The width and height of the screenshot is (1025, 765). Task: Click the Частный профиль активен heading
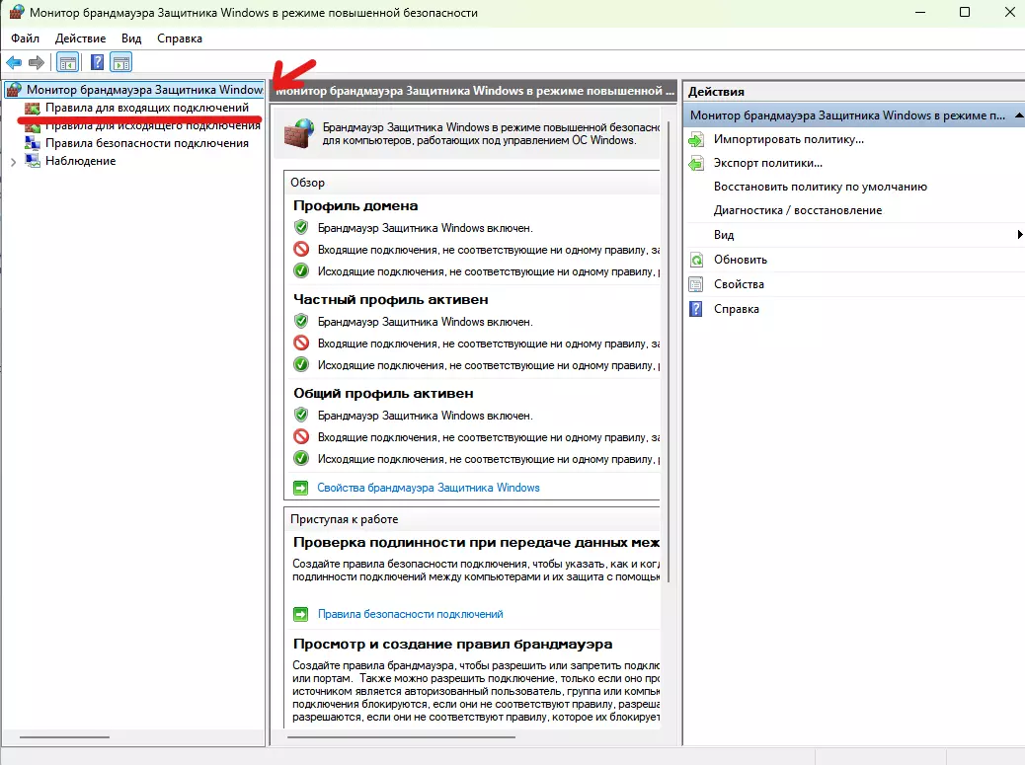coord(390,300)
